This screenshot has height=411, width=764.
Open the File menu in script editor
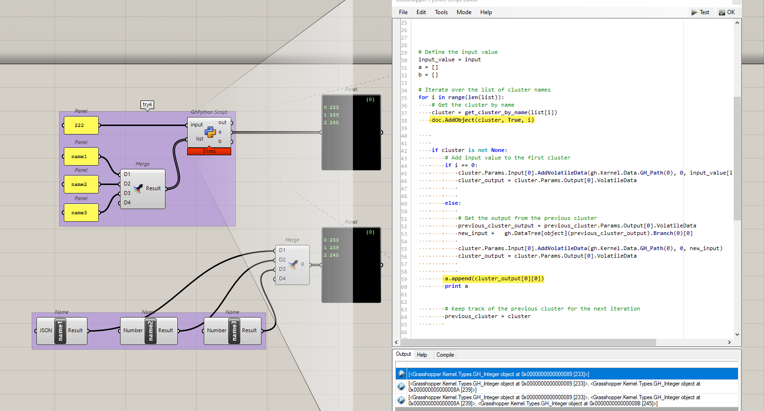point(403,12)
